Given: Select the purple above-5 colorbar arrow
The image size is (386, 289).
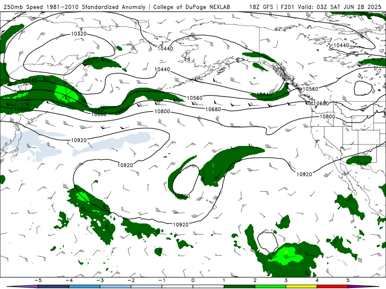Looking at the screenshot, I should pyautogui.click(x=363, y=287).
